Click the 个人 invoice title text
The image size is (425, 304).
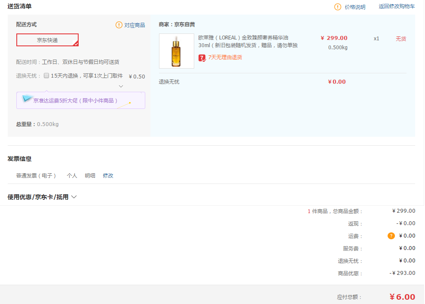click(72, 176)
